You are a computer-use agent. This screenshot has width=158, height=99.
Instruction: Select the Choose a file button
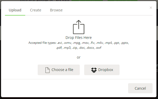pyautogui.click(x=59, y=70)
